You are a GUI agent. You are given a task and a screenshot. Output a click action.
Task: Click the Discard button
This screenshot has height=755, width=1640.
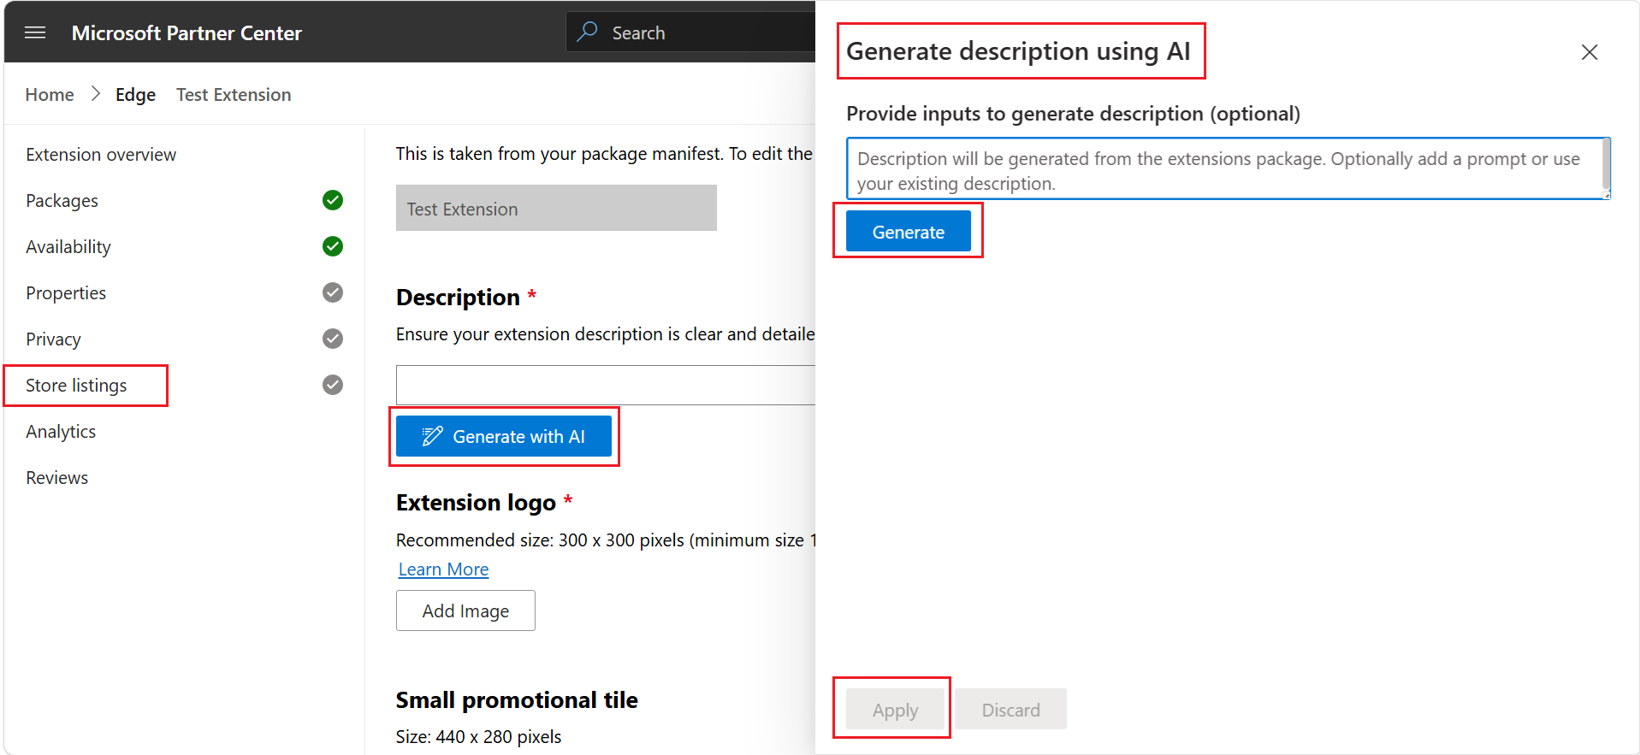click(1011, 709)
